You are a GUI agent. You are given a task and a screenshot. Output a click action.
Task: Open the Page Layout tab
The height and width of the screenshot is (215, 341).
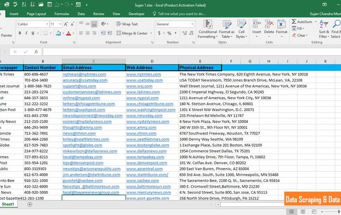pyautogui.click(x=36, y=14)
